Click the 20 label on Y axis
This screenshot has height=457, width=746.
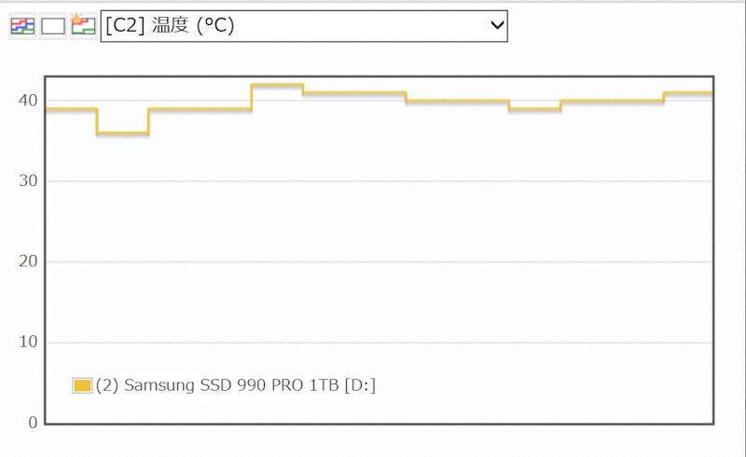tap(28, 262)
